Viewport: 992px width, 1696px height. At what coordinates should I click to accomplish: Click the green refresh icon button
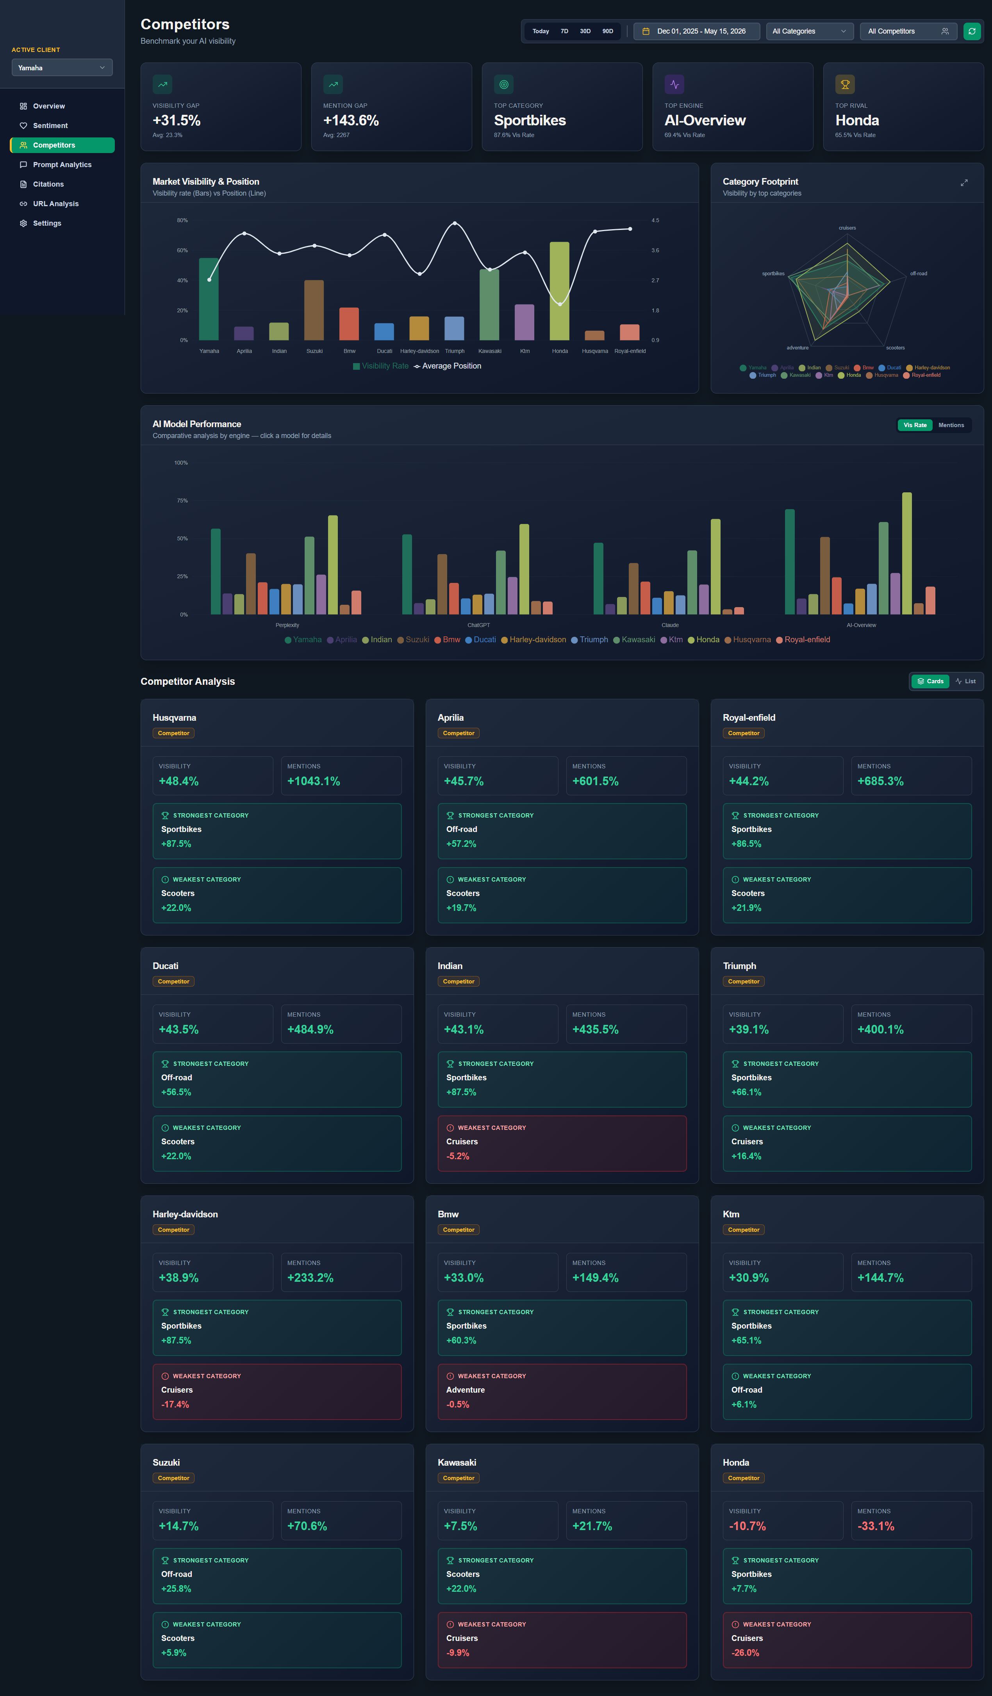(972, 32)
